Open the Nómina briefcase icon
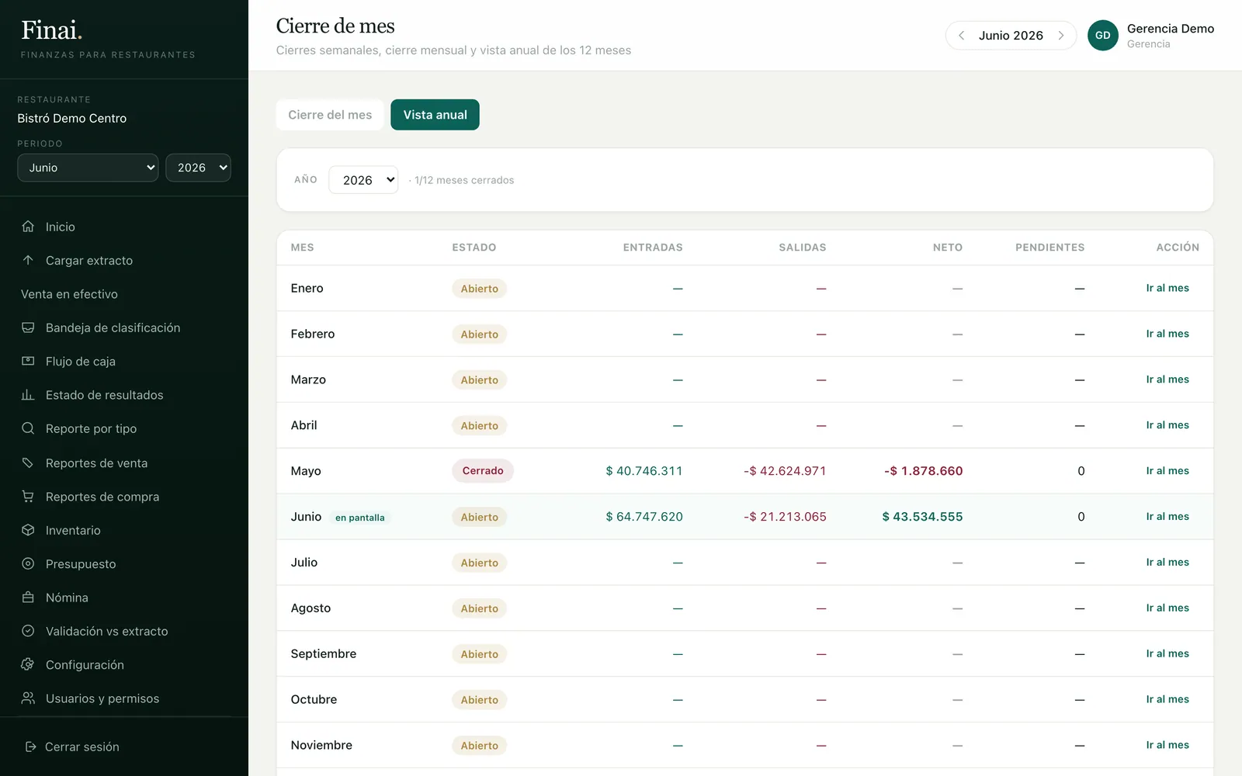This screenshot has height=776, width=1242. coord(28,598)
